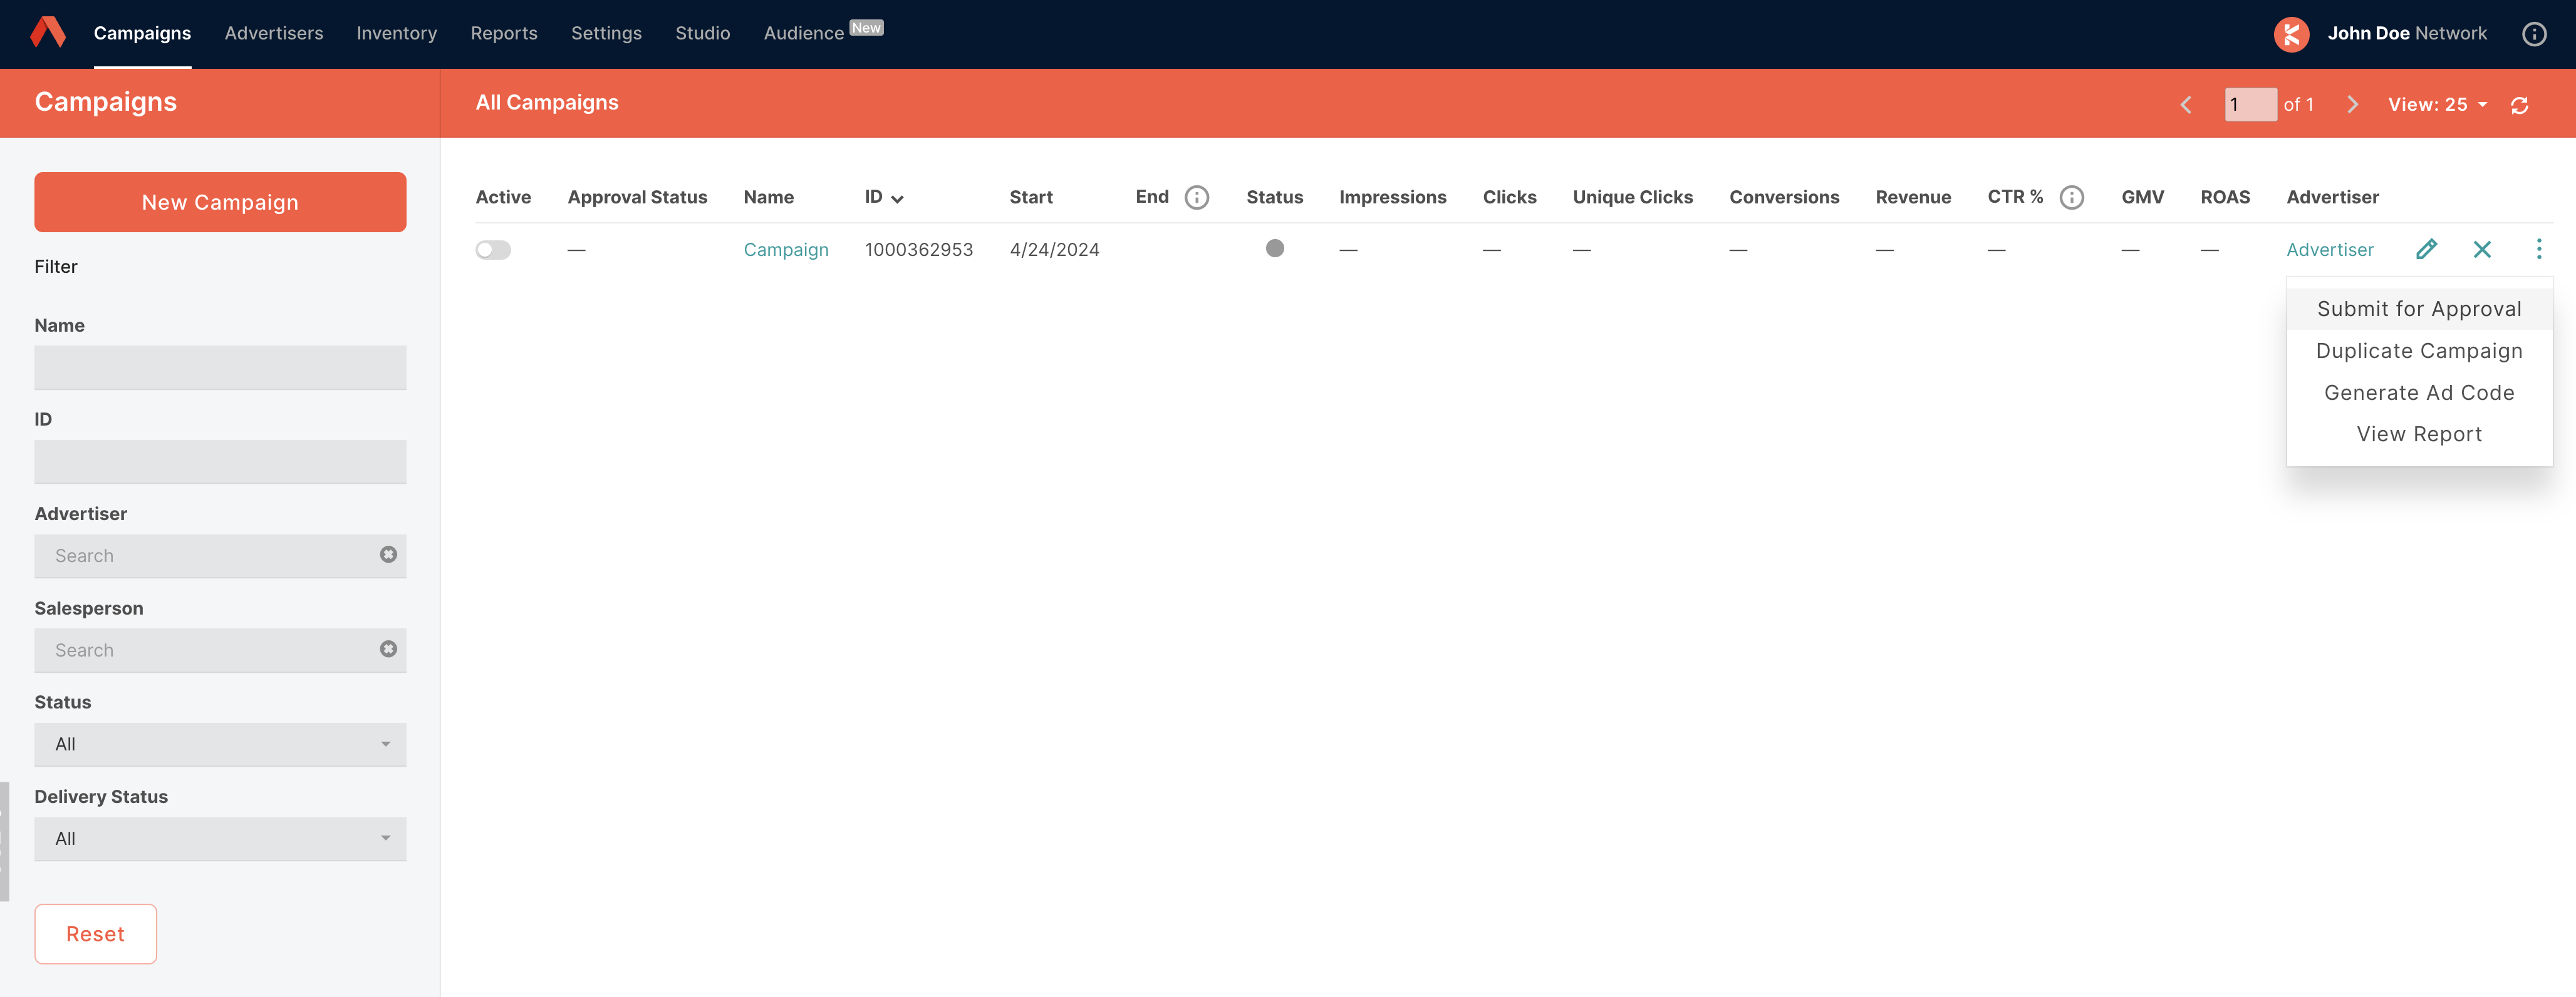Image resolution: width=2576 pixels, height=997 pixels.
Task: Click the info icon next to End column
Action: pyautogui.click(x=1198, y=197)
